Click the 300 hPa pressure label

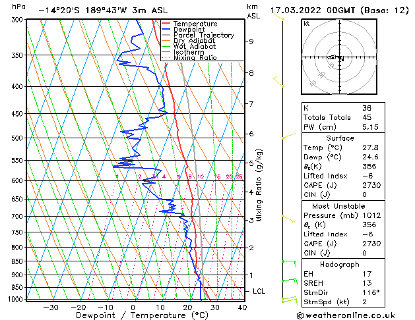(x=18, y=20)
